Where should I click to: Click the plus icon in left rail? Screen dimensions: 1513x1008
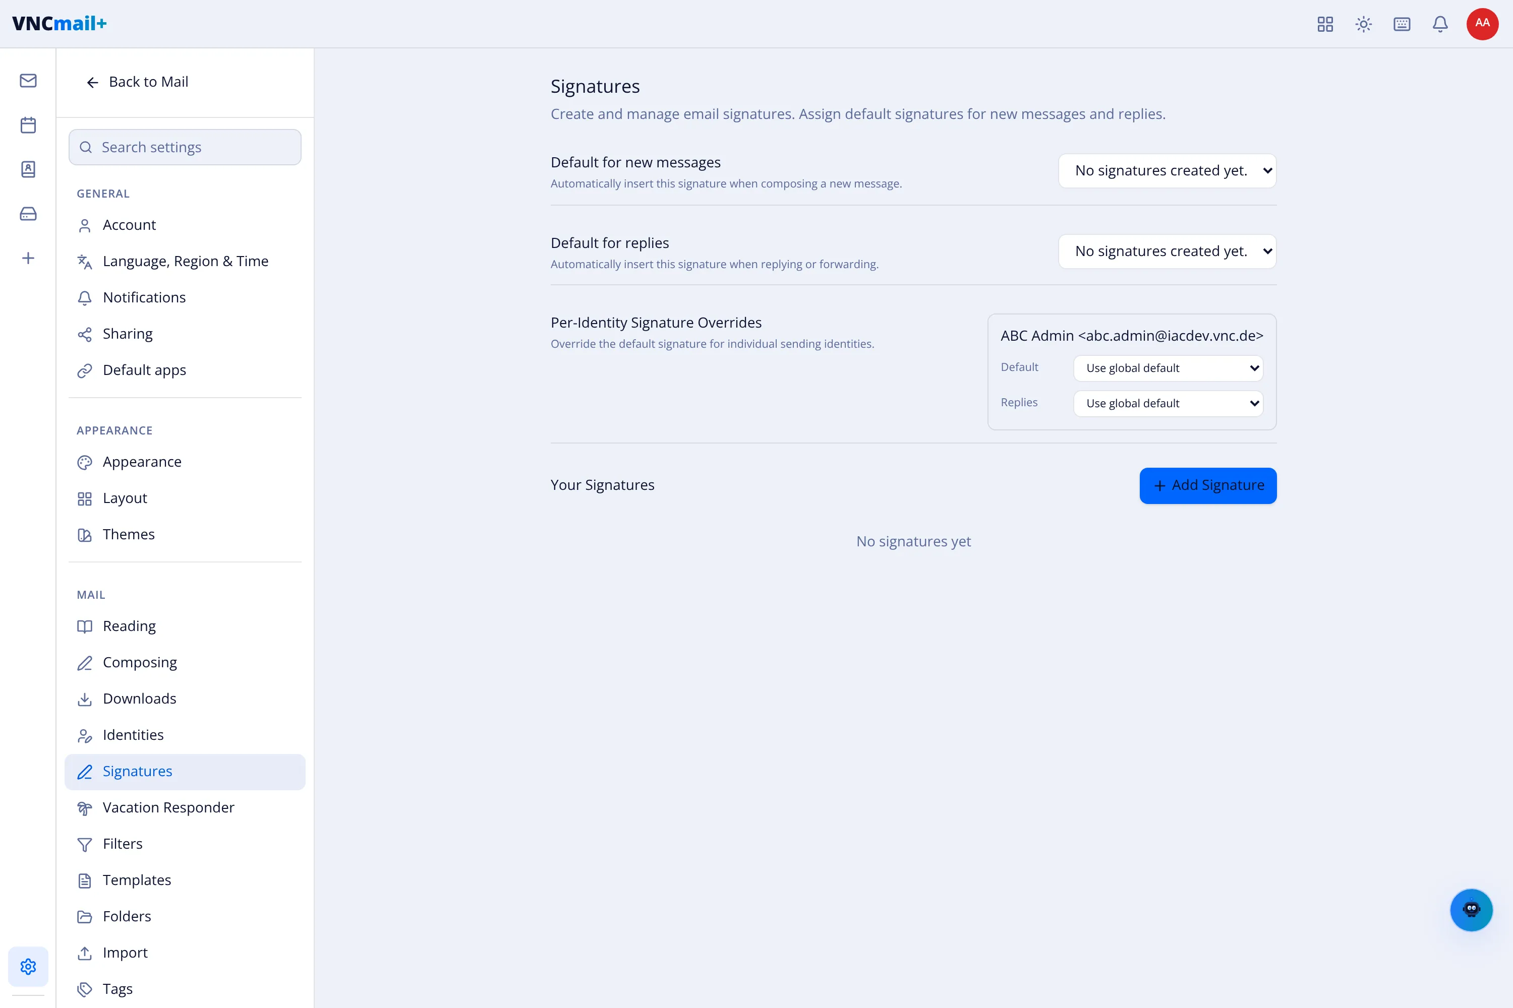tap(28, 259)
